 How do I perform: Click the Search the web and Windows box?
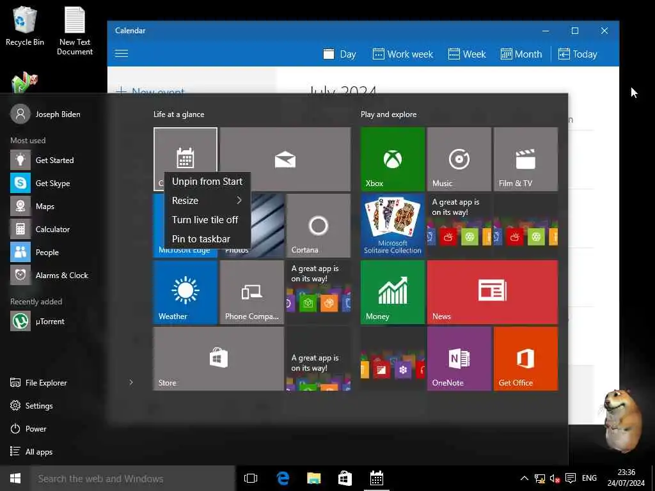click(132, 478)
